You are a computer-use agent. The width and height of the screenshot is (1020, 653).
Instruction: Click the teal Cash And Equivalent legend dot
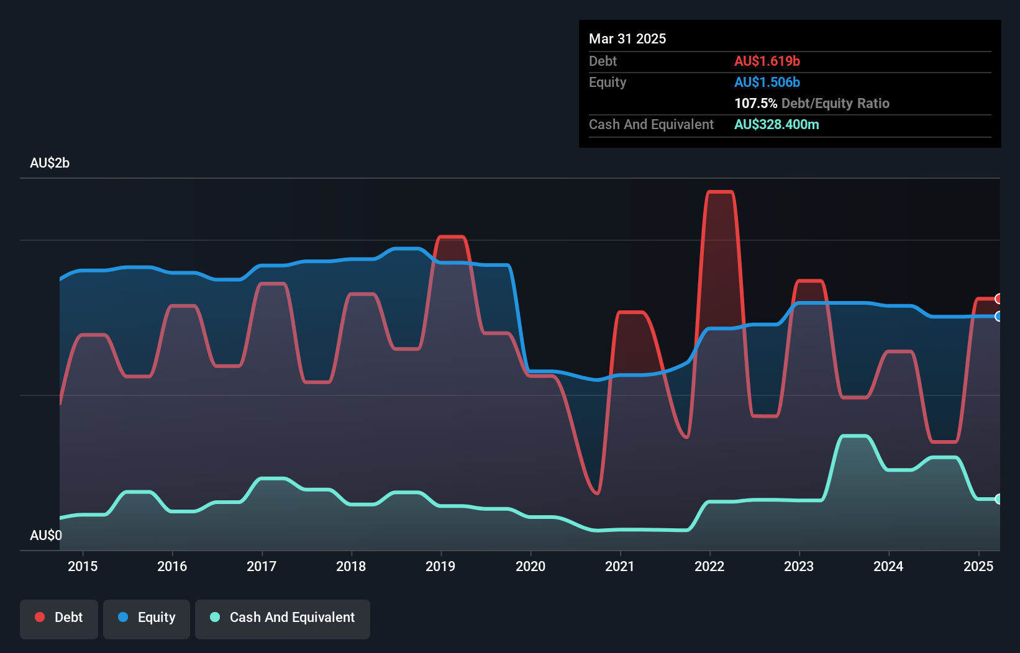click(x=214, y=617)
